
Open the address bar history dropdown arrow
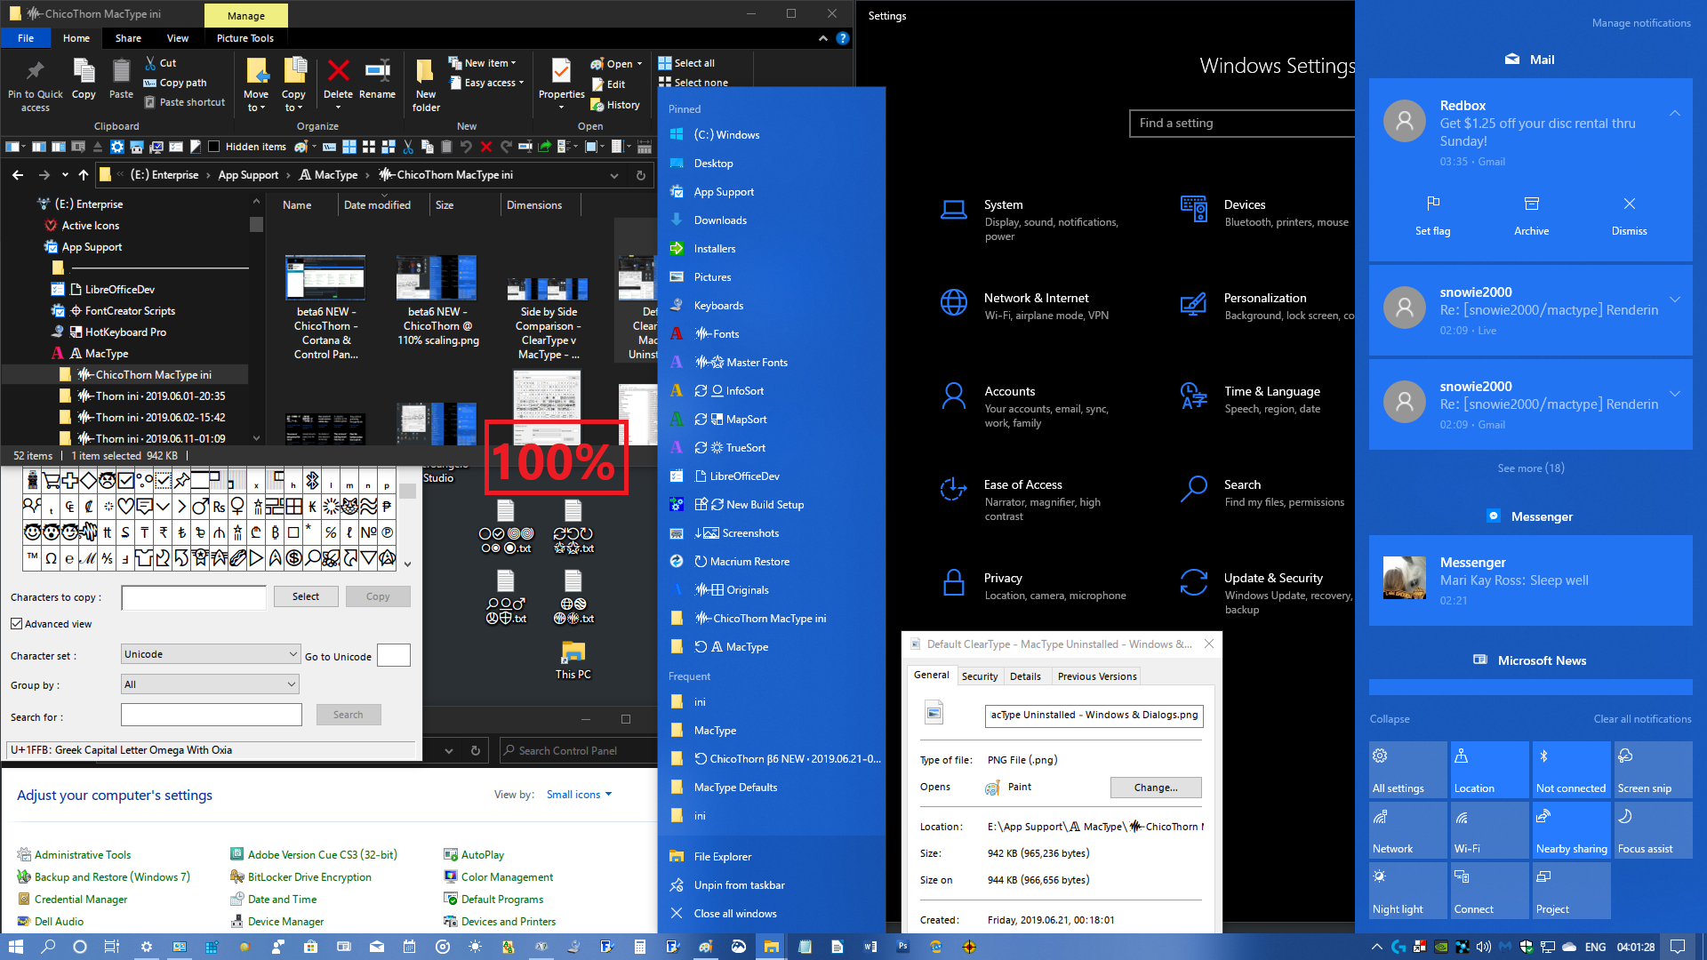point(614,175)
